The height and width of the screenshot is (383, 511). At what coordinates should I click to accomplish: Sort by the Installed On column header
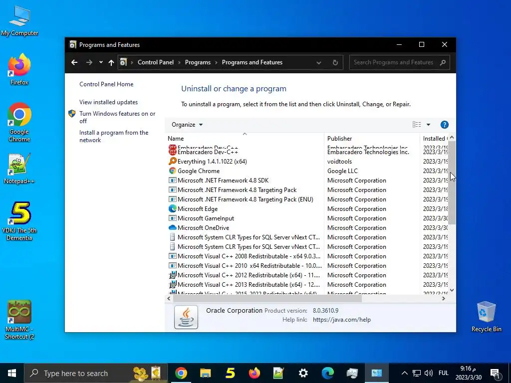tap(435, 139)
